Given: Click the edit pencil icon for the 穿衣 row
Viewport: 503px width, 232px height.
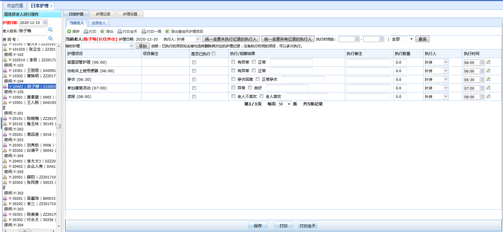Looking at the screenshot, I should point(488,79).
